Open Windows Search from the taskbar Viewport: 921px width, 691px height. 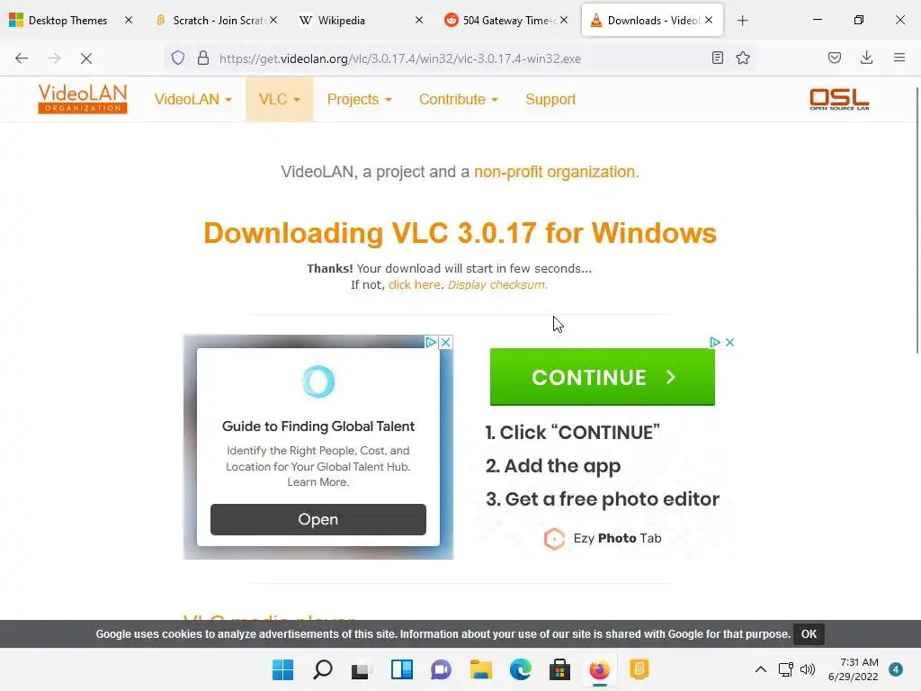click(323, 669)
